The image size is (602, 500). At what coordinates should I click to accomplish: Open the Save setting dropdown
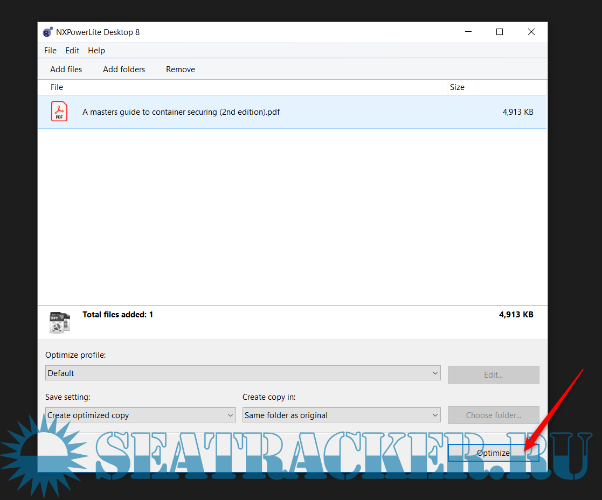pos(140,415)
